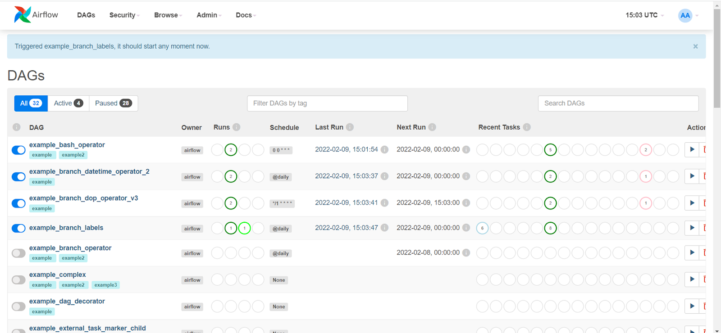Trigger example_dag_decorator play button
721x333 pixels.
pos(692,306)
